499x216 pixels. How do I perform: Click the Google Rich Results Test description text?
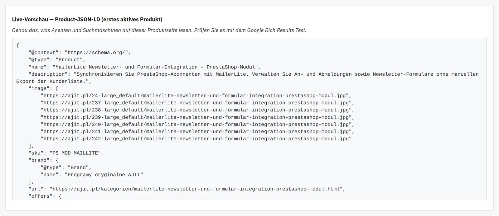[x=159, y=30]
